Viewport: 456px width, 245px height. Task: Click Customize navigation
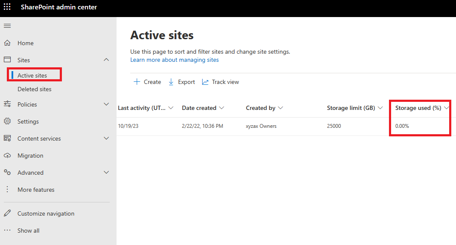tap(46, 213)
